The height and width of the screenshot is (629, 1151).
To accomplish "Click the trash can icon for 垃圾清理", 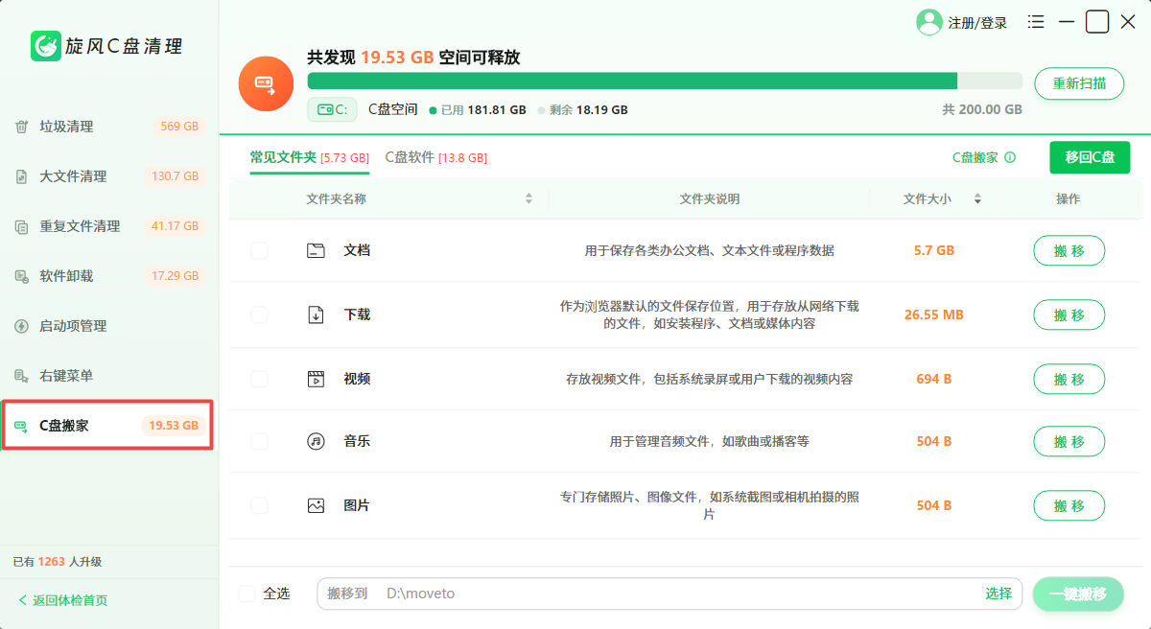I will [21, 127].
